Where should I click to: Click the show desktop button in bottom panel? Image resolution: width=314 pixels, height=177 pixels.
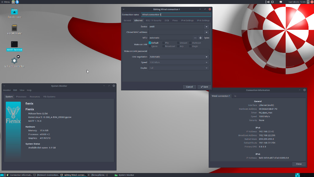pos(2,175)
